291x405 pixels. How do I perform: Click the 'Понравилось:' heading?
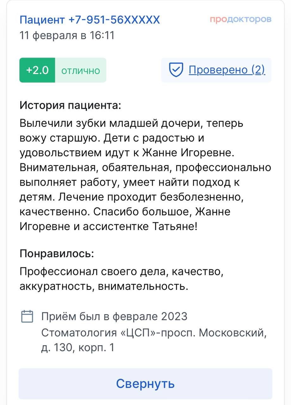pos(57,254)
